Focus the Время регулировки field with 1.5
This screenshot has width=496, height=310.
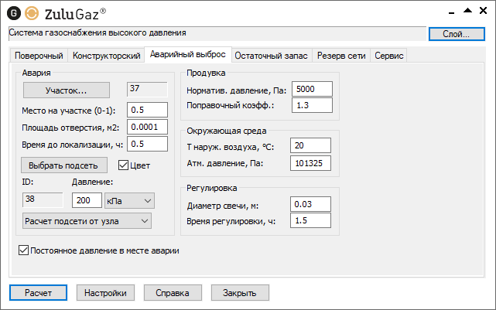310,220
